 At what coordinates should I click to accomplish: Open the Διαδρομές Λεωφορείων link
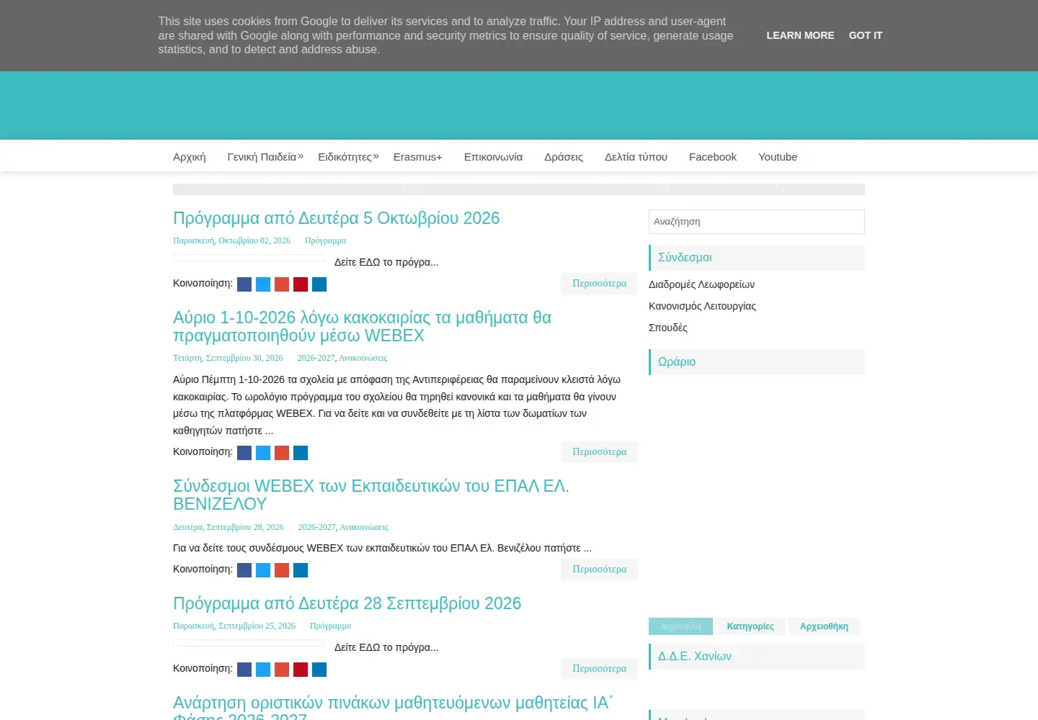[701, 284]
